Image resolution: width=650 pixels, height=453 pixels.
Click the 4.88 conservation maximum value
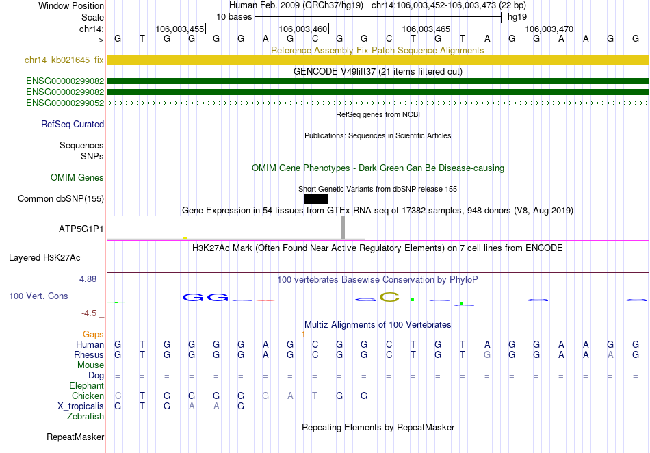pos(88,279)
